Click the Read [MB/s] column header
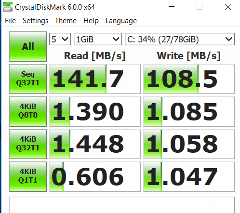This screenshot has width=240, height=213. click(x=94, y=56)
